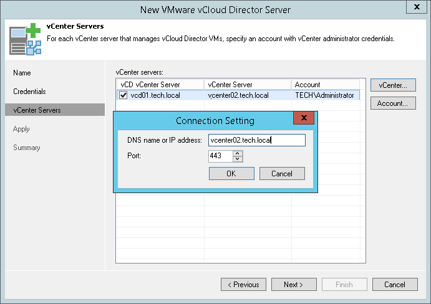
Task: Cancel the New vCloud Director Server wizard
Action: (x=395, y=285)
